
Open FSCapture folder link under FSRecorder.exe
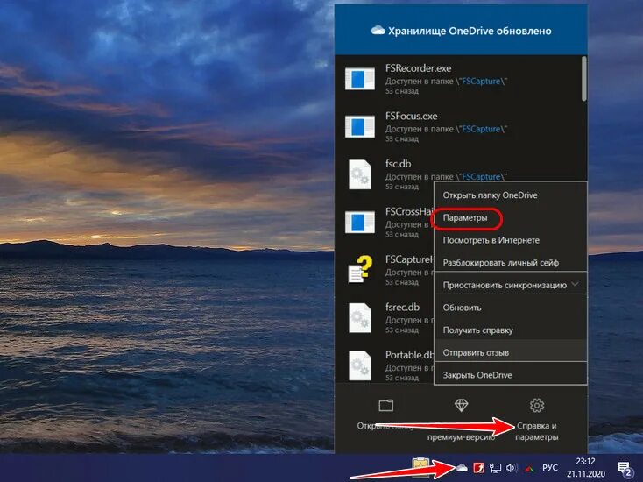pos(481,82)
